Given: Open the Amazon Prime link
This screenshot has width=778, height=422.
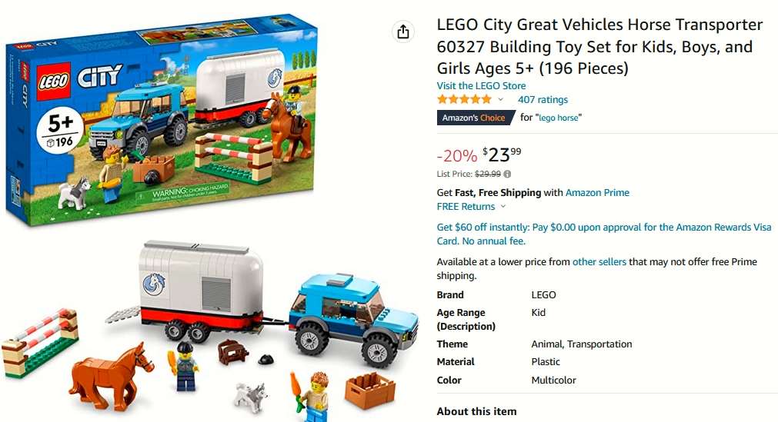Looking at the screenshot, I should (x=597, y=192).
